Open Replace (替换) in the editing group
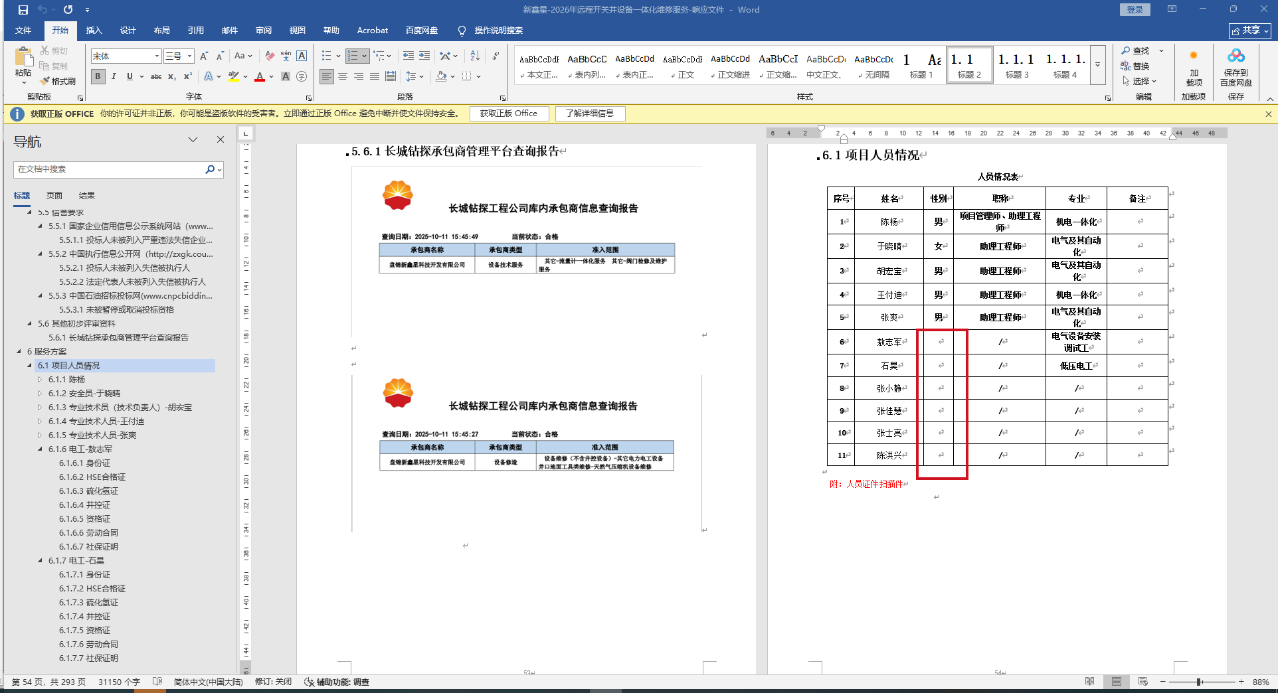The width and height of the screenshot is (1278, 693). pos(1135,66)
